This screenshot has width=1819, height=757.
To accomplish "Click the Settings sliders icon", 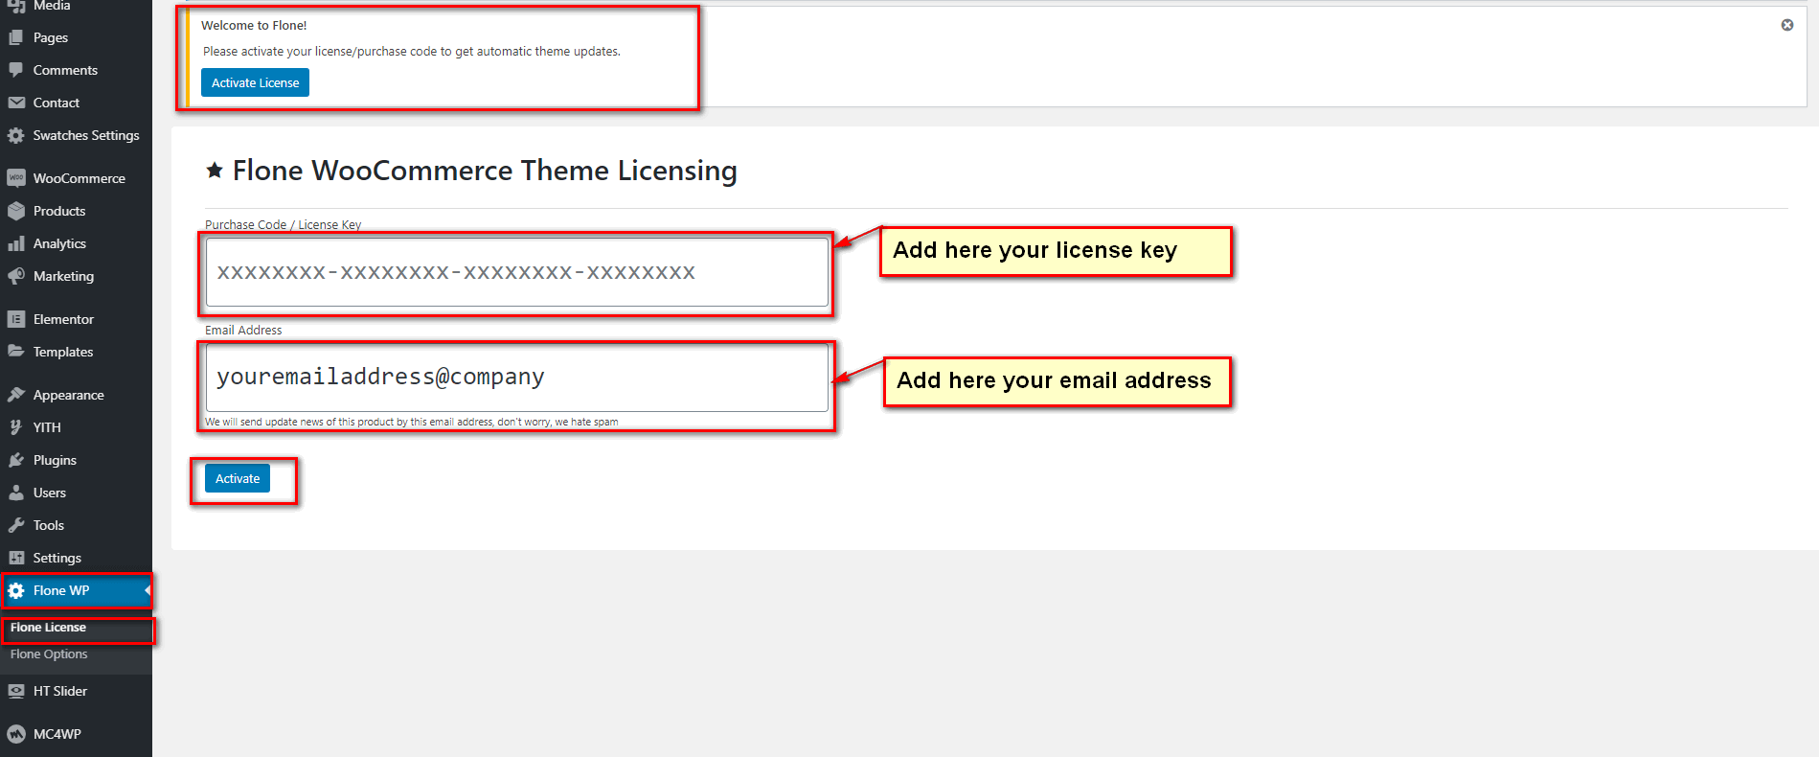I will coord(16,558).
